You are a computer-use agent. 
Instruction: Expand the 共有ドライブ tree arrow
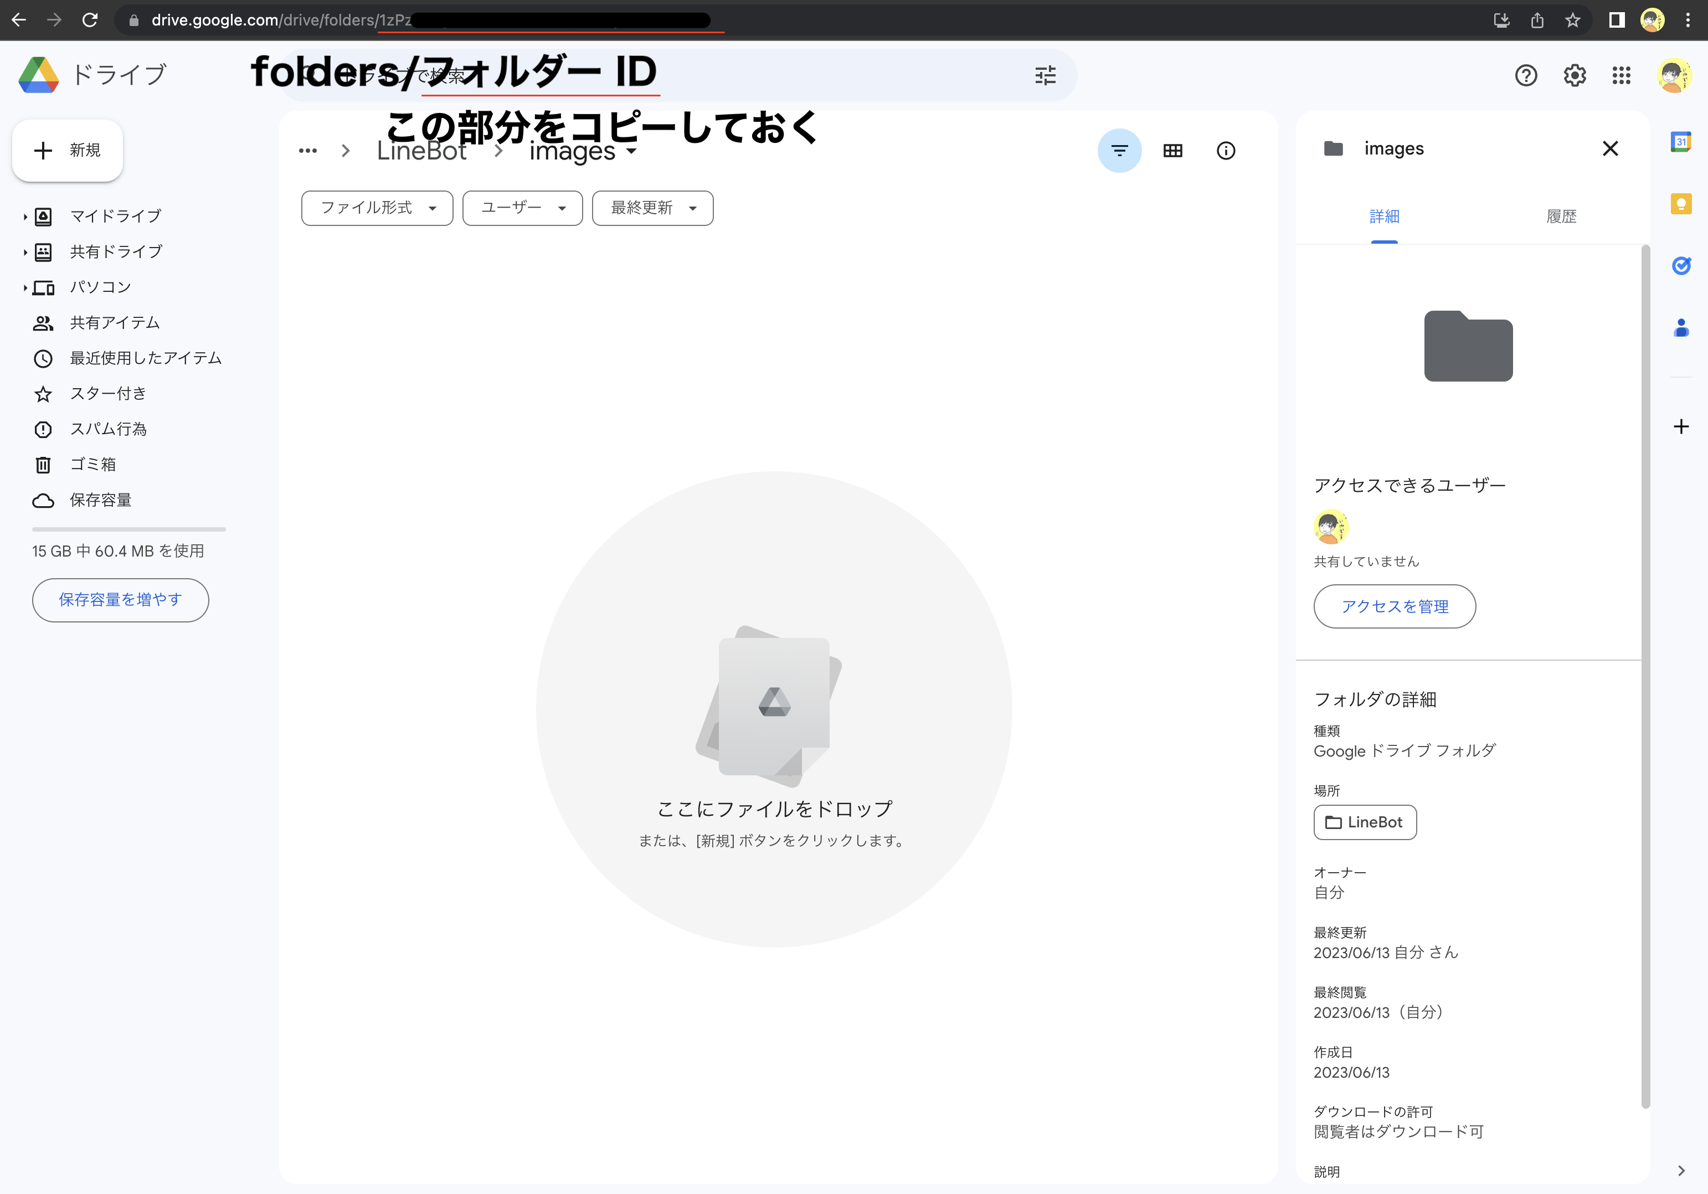click(x=24, y=253)
